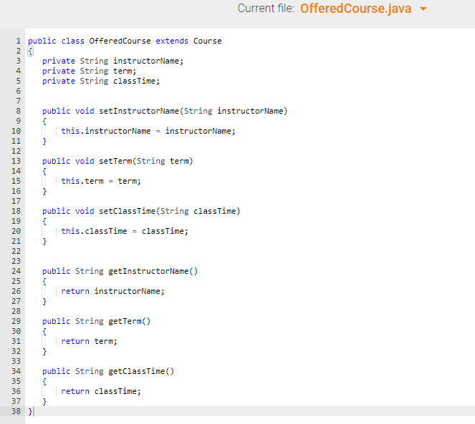
Task: Click the getClassTime method signature
Action: click(x=108, y=371)
